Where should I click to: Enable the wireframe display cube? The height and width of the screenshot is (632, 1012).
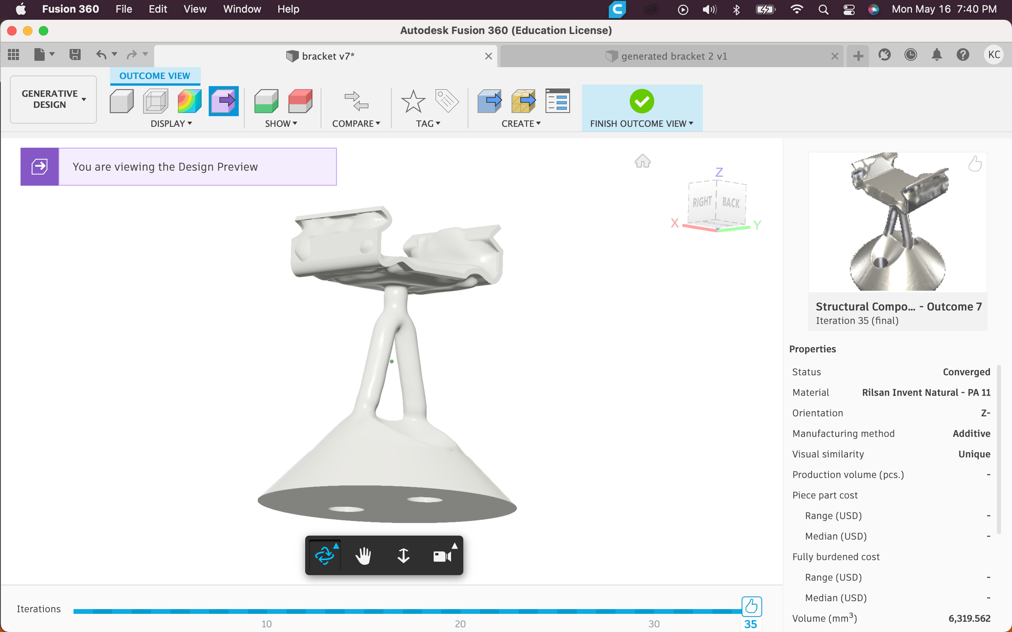[x=155, y=101]
